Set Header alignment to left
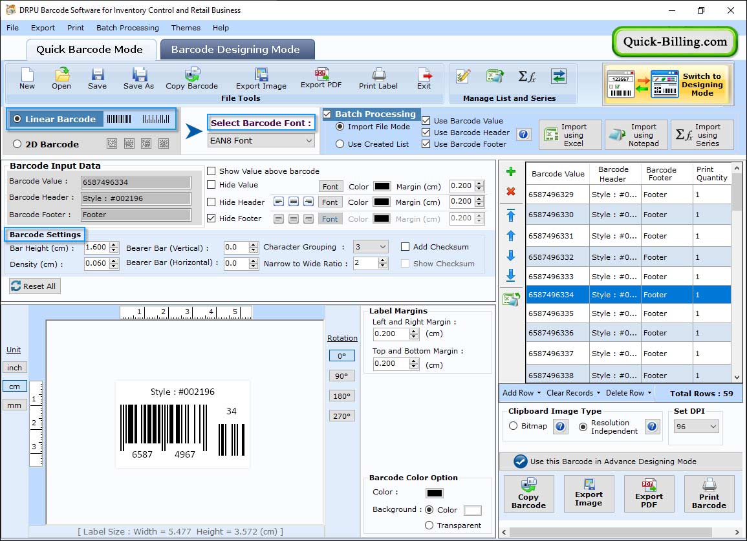Viewport: 747px width, 541px height. pos(279,202)
